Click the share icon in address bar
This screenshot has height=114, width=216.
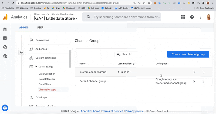click(144, 3)
